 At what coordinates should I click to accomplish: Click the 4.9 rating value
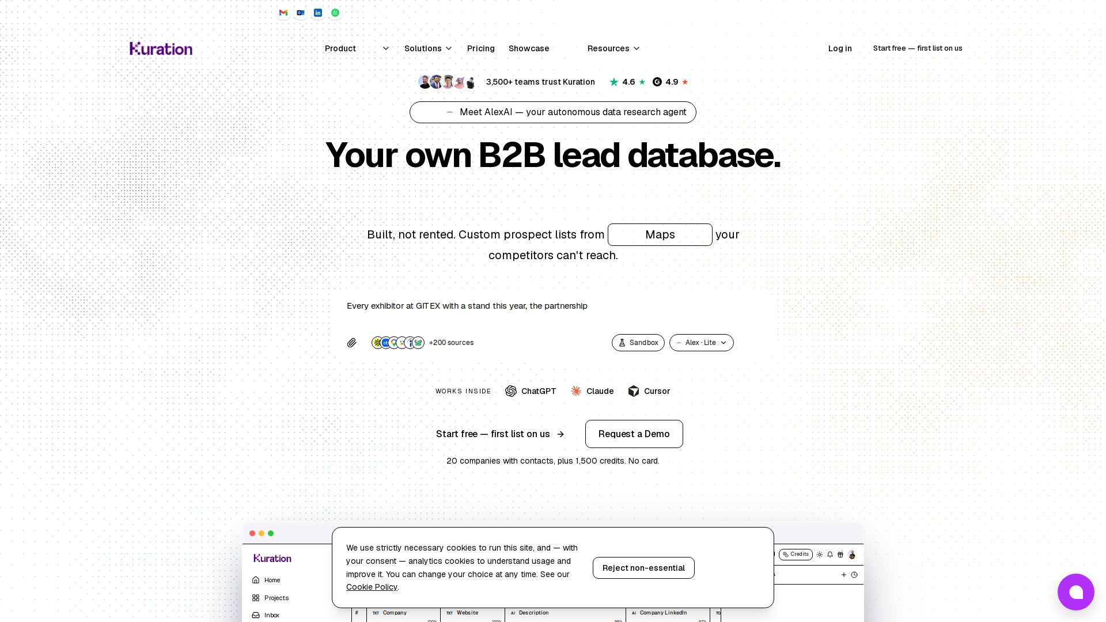click(672, 82)
